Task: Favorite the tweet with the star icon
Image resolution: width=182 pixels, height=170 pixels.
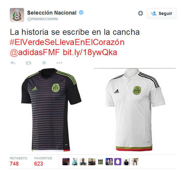Action: pos(44,63)
